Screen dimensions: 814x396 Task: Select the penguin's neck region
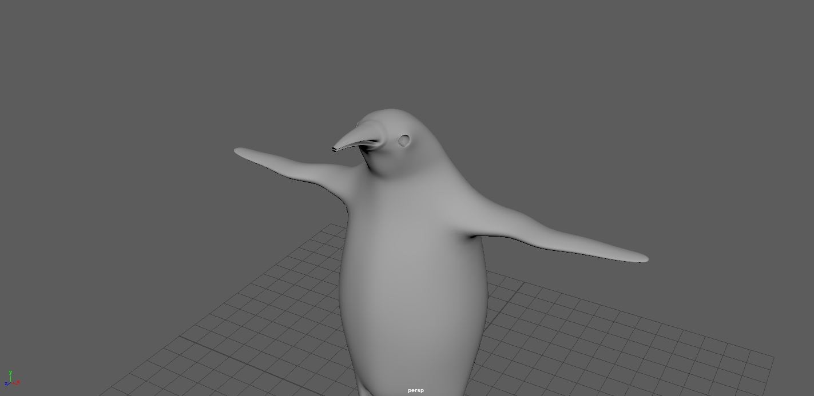389,171
